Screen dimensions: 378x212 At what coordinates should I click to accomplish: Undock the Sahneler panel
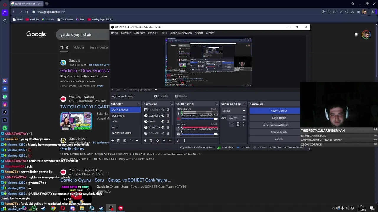point(139,104)
